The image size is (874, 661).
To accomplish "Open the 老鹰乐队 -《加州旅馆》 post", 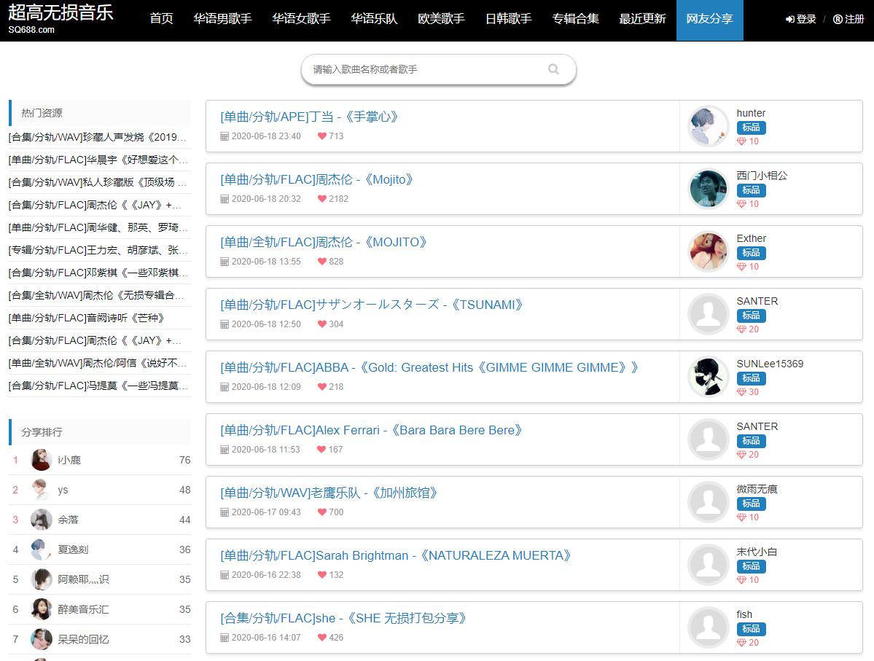I will [x=329, y=493].
